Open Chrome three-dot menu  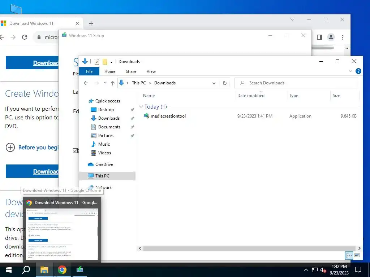click(x=343, y=37)
